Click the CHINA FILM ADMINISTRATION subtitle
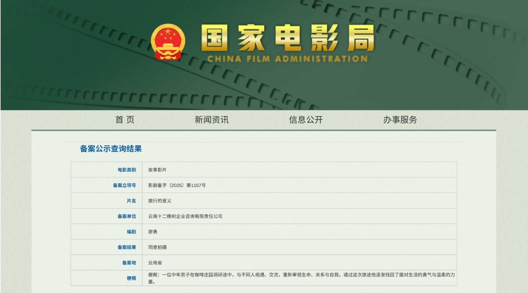Viewport: 528px width, 293px height. [287, 59]
